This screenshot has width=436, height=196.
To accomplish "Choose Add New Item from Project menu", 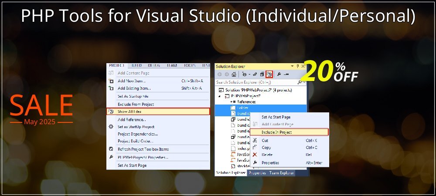I will pos(158,81).
